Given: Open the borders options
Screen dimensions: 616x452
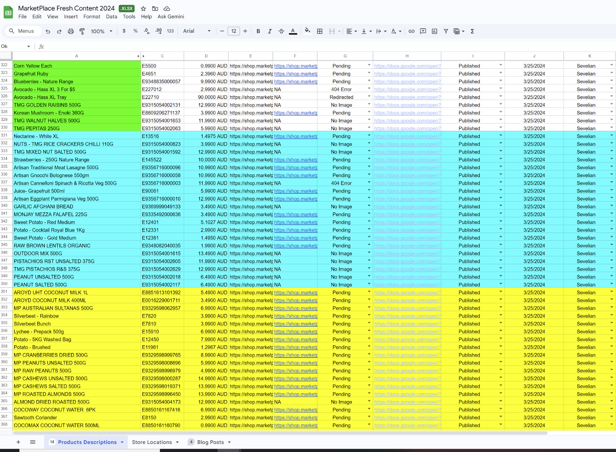Looking at the screenshot, I should coord(320,31).
